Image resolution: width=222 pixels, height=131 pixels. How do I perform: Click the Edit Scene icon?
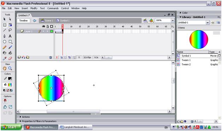pos(145,21)
